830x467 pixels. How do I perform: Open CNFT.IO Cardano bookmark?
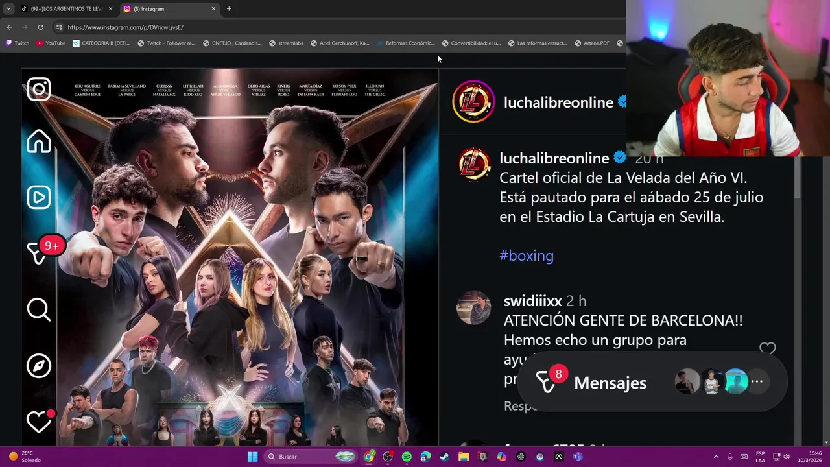(232, 43)
